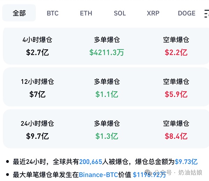The image size is (209, 181).
Task: Tap the green $1.1亿 long liquidation value
Action: pos(107,94)
